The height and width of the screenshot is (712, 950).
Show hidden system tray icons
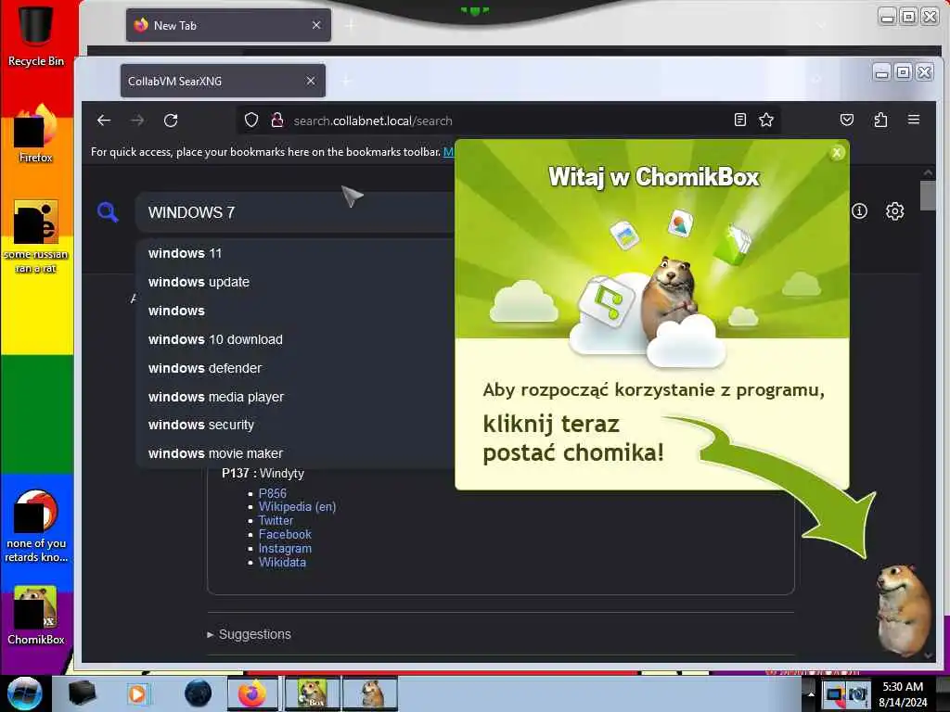tap(811, 693)
